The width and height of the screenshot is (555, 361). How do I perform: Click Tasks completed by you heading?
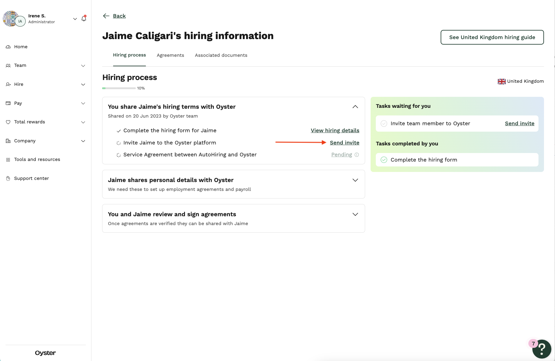[x=407, y=144]
